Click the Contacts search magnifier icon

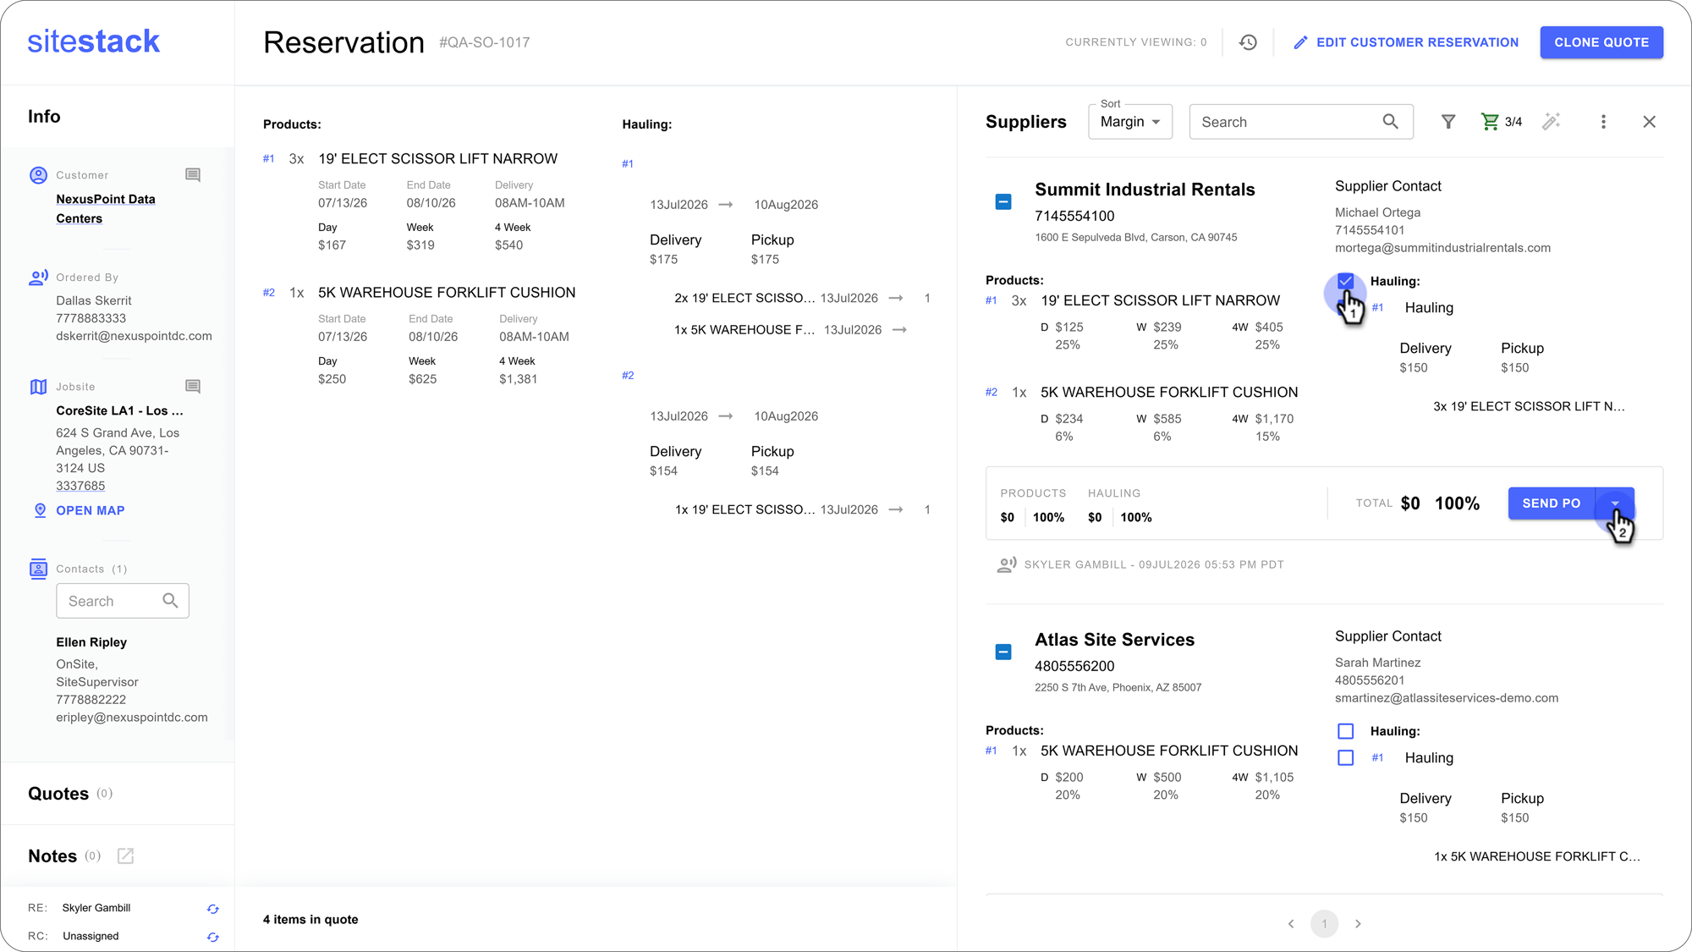tap(170, 601)
